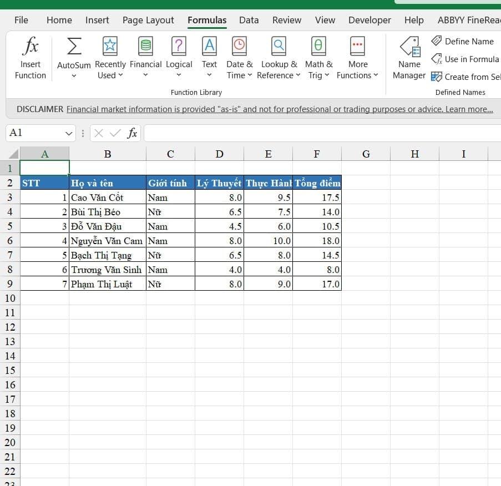This screenshot has width=501, height=486.
Task: Click the Insert Function fx icon
Action: tap(30, 47)
